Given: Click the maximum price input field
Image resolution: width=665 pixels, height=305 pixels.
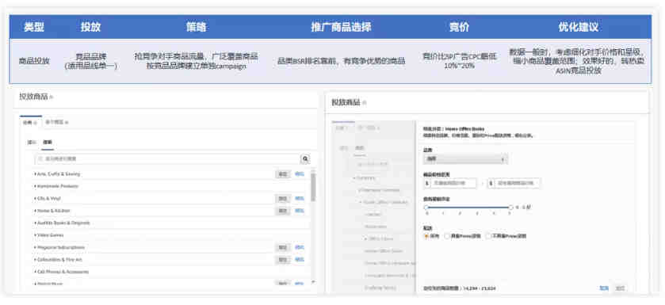Looking at the screenshot, I should [x=517, y=184].
